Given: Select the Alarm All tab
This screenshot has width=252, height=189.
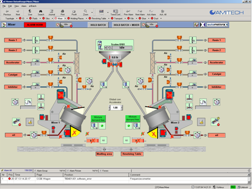Looking at the screenshot, I should (x=17, y=170).
